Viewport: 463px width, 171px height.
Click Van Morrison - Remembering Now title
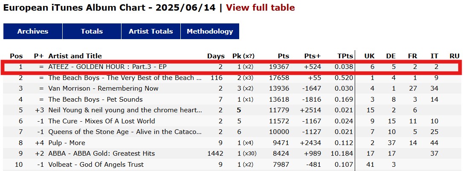[103, 88]
